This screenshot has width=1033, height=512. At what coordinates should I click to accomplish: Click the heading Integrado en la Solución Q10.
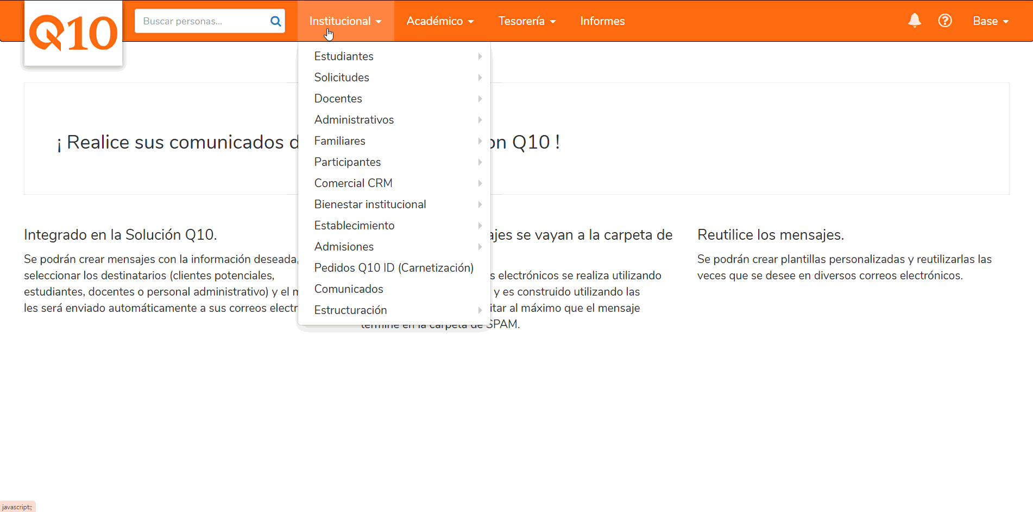click(x=121, y=235)
